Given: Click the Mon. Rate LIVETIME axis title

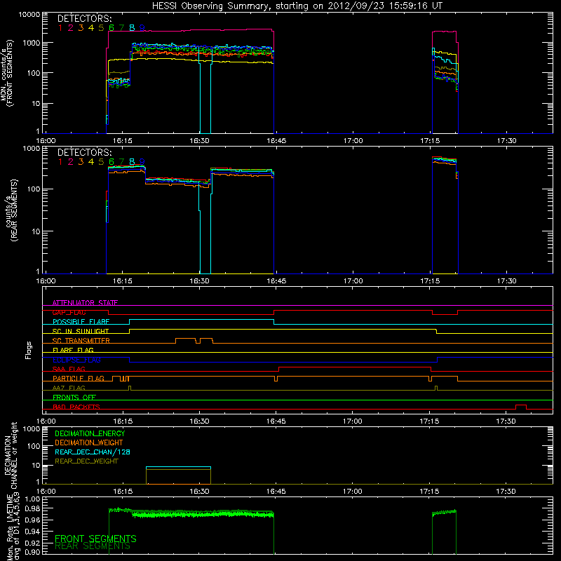Looking at the screenshot, I should 13,527.
